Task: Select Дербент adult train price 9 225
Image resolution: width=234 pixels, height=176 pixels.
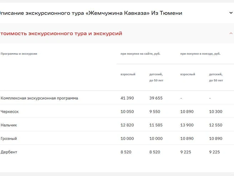Action: coord(185,152)
